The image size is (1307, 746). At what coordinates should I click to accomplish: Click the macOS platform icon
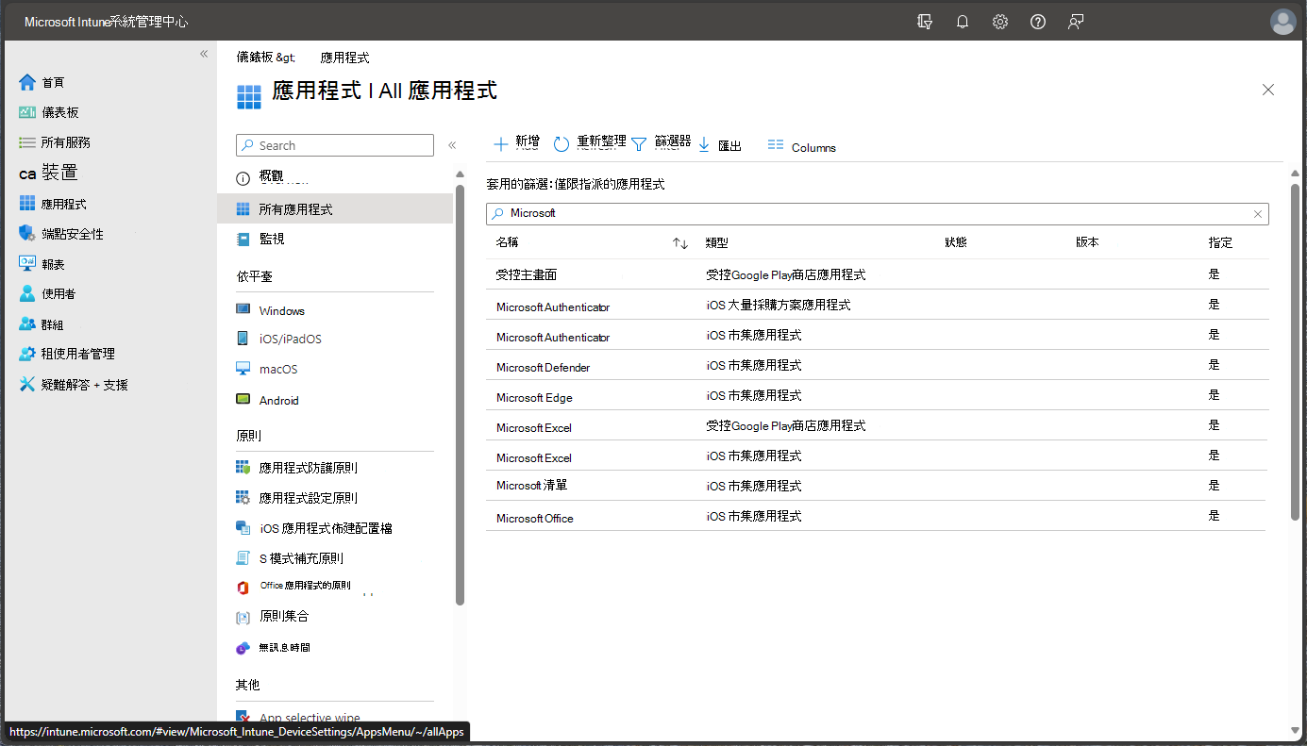[x=243, y=369]
